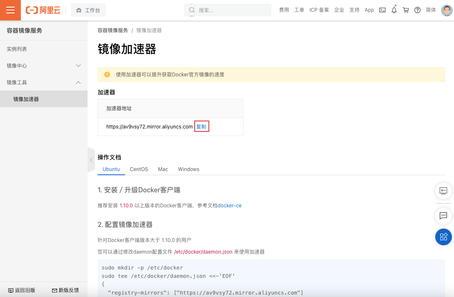
Task: Click the 容器镜像服务 sidebar title
Action: tap(25, 30)
